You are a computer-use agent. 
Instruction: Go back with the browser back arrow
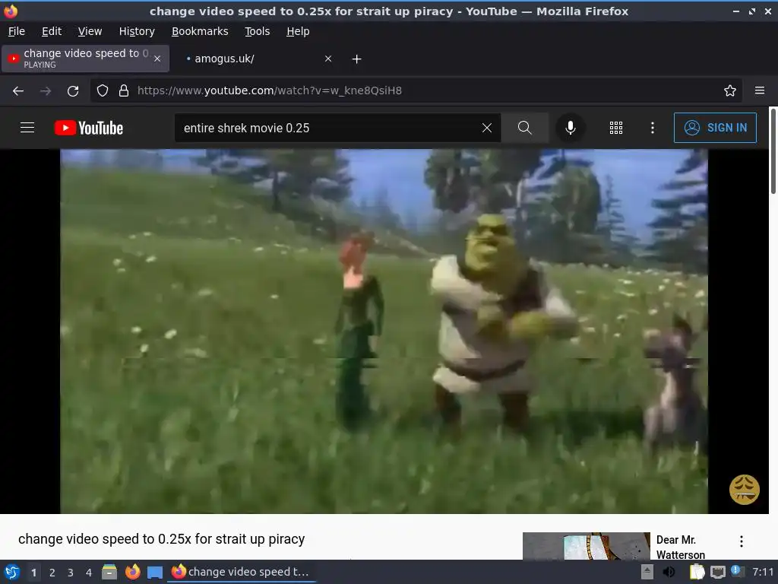[x=18, y=91]
